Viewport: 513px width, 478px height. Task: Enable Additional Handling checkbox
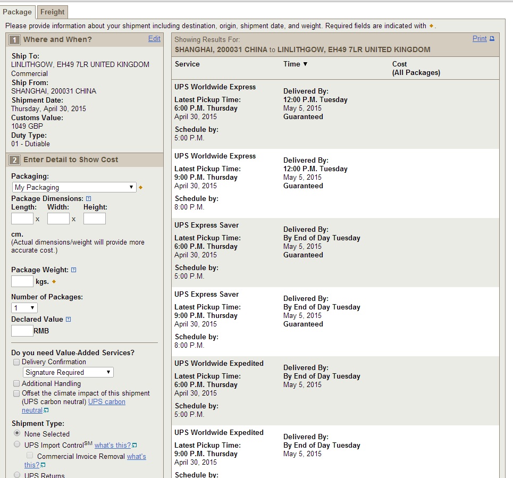[x=16, y=383]
